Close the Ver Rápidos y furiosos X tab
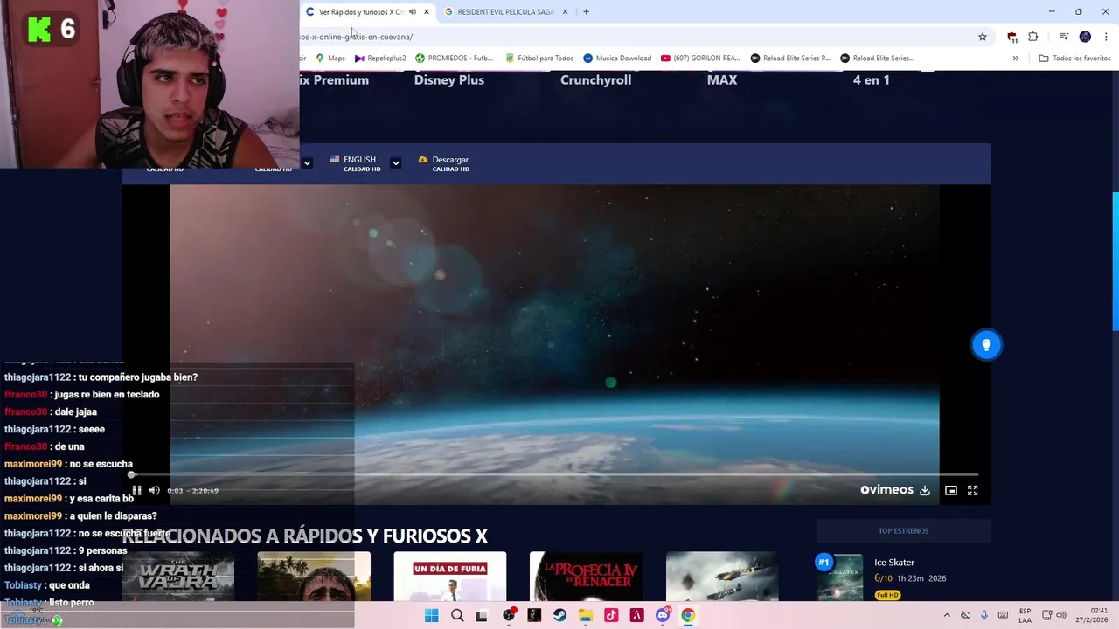This screenshot has height=629, width=1119. [427, 12]
